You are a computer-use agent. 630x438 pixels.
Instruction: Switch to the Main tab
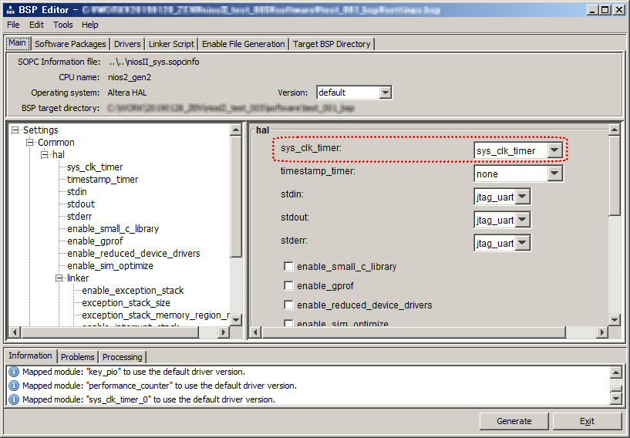(18, 43)
